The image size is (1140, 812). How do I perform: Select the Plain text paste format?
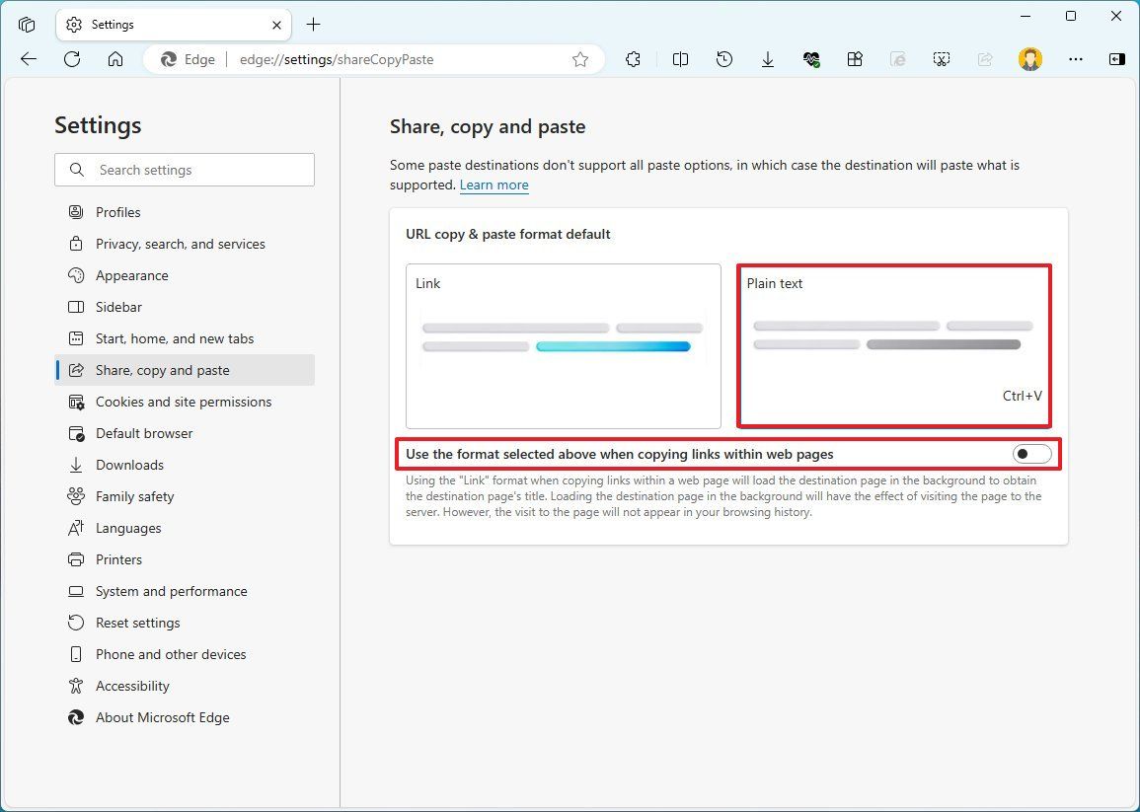coord(893,345)
